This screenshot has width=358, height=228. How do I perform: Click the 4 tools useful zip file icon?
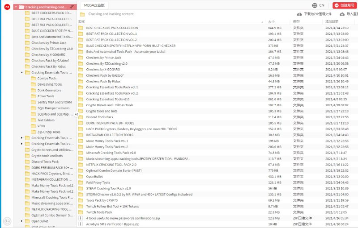[x=81, y=218]
